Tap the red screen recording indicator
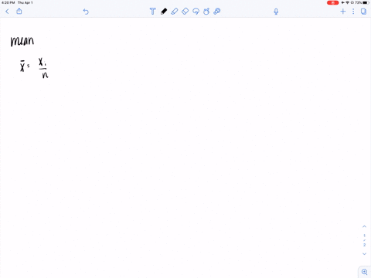 [332, 2]
